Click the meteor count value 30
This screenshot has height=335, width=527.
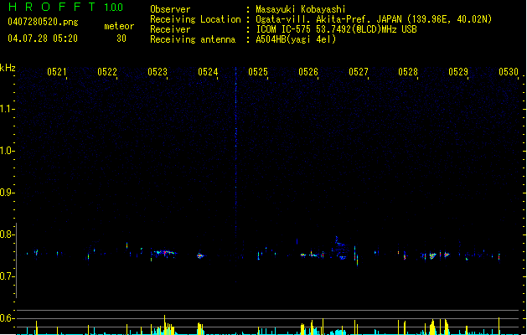(x=121, y=39)
